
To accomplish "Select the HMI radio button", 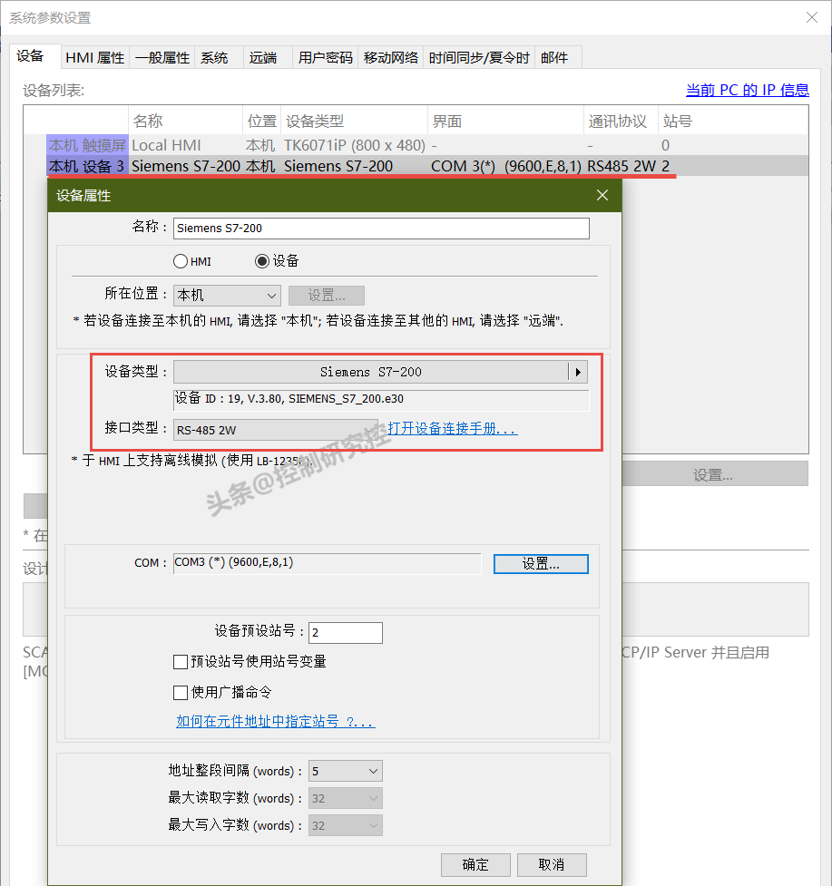I will point(180,261).
